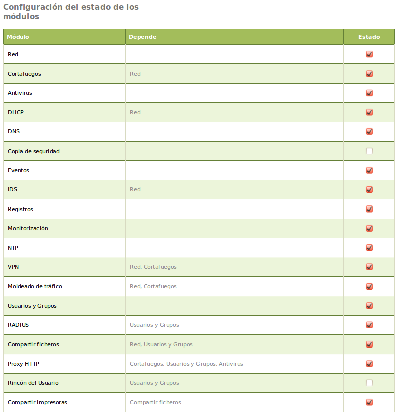Disable the Registros module

(x=369, y=209)
